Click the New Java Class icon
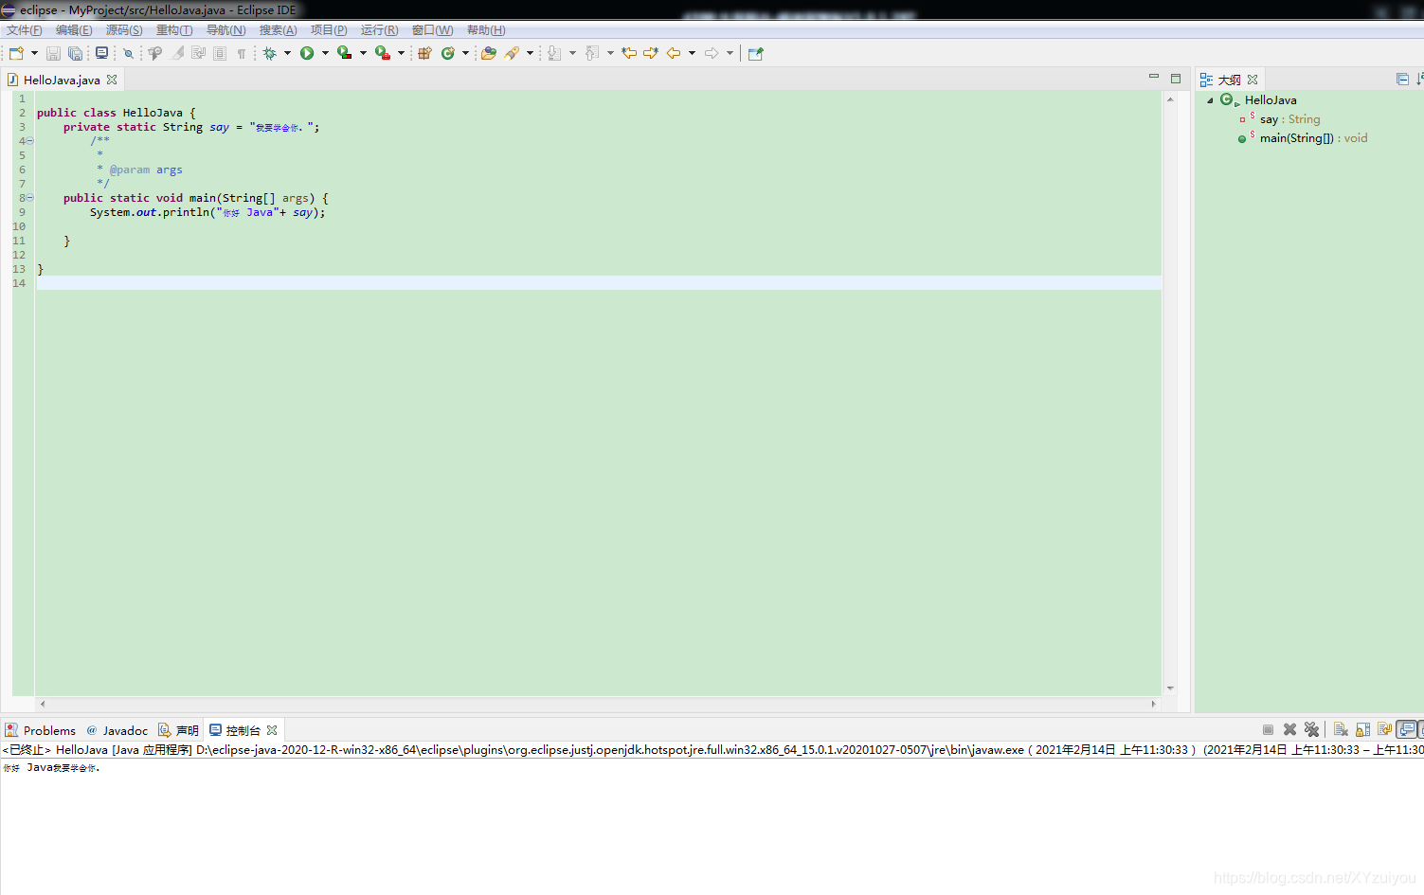Viewport: 1424px width, 895px height. pos(448,53)
